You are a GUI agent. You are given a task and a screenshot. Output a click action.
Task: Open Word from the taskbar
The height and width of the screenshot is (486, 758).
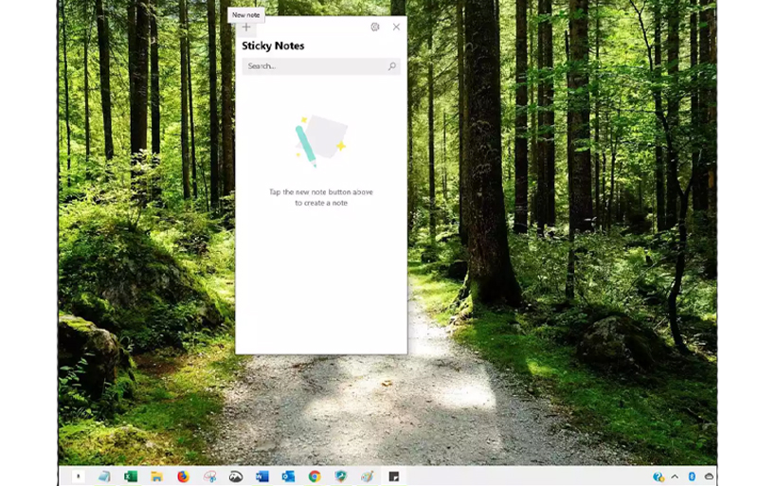pos(262,477)
